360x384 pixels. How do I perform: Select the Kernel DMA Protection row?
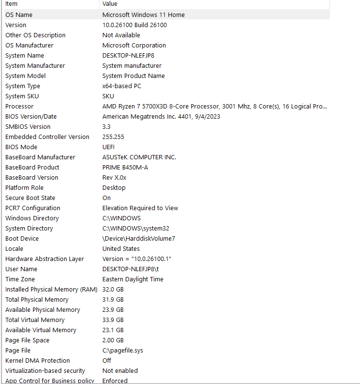click(x=167, y=361)
